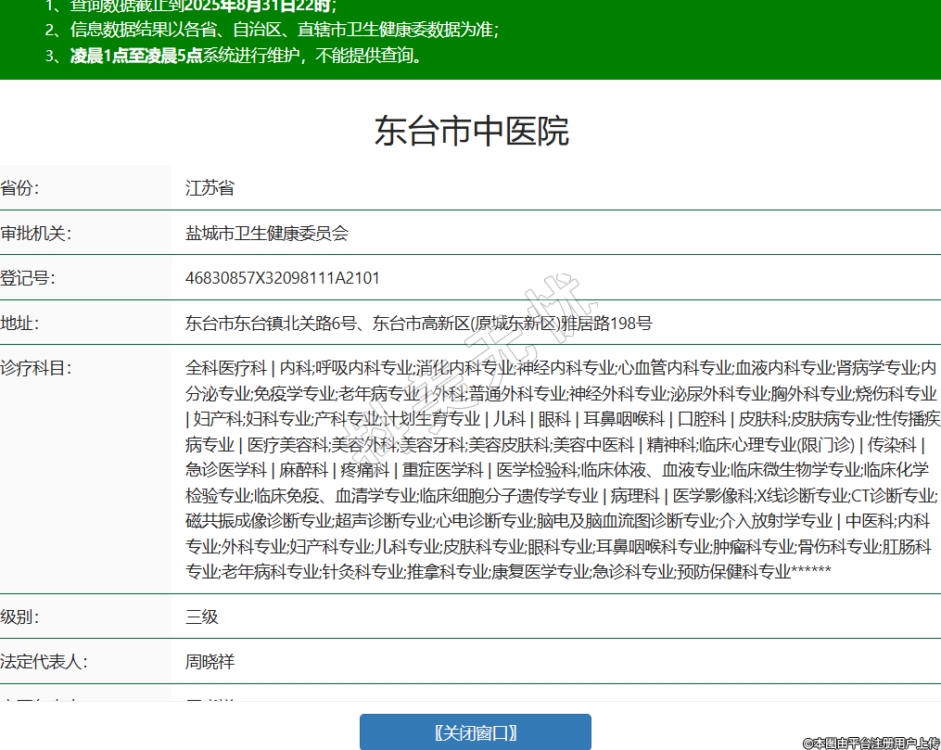Click the 江苏省 province value
Viewport: 941px width, 750px height.
tap(210, 188)
